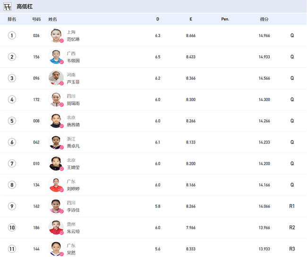Click the 高低杠 event title

pyautogui.click(x=25, y=7)
